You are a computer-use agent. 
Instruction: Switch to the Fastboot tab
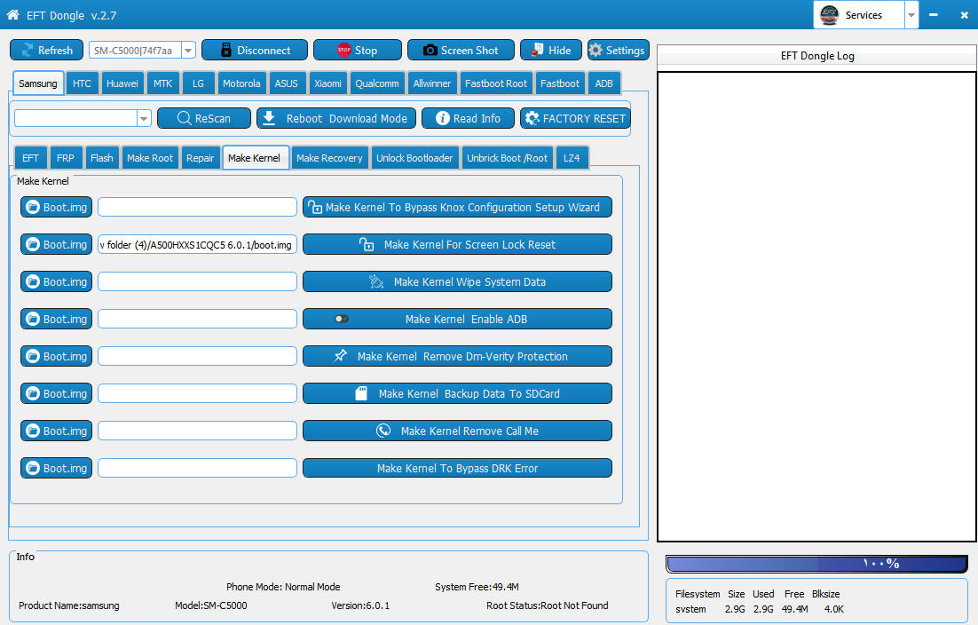tap(559, 83)
